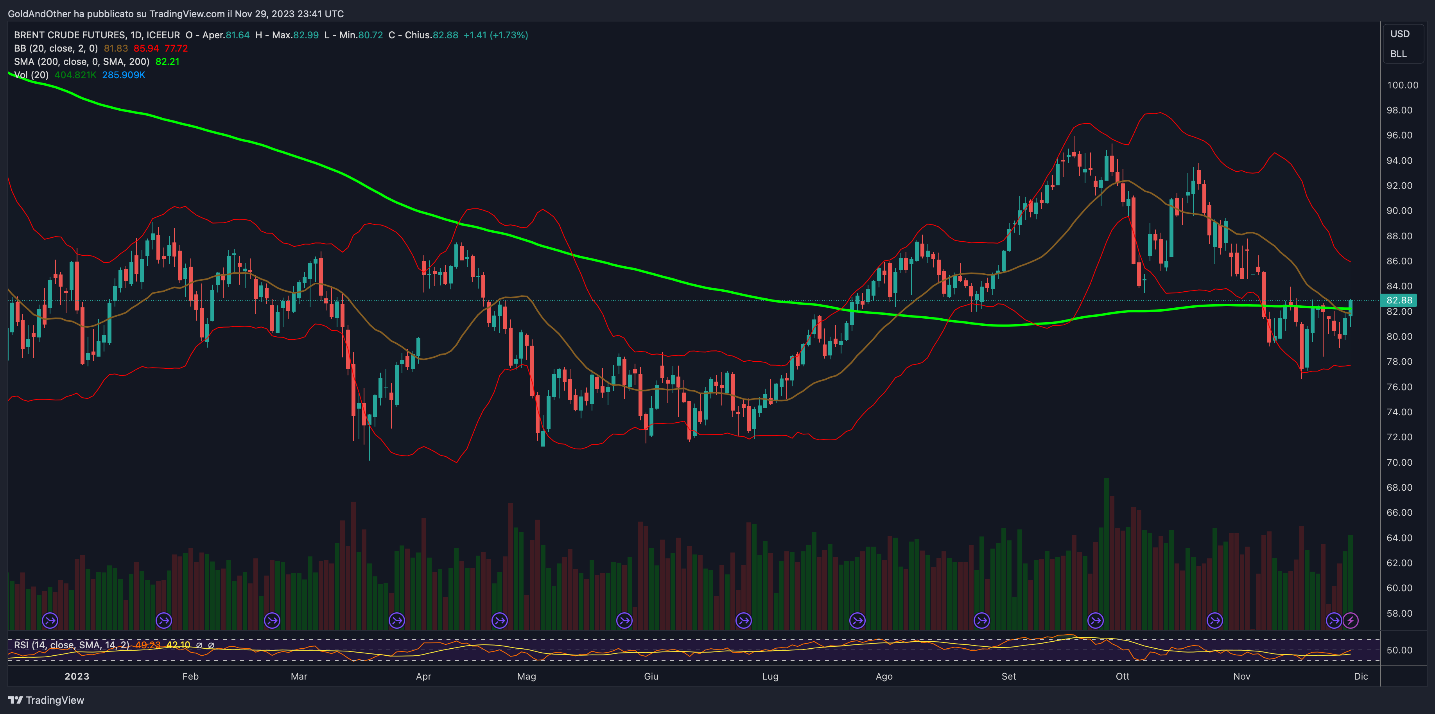Select the Vol (20) indicator legend
Viewport: 1435px width, 714px height.
[31, 75]
